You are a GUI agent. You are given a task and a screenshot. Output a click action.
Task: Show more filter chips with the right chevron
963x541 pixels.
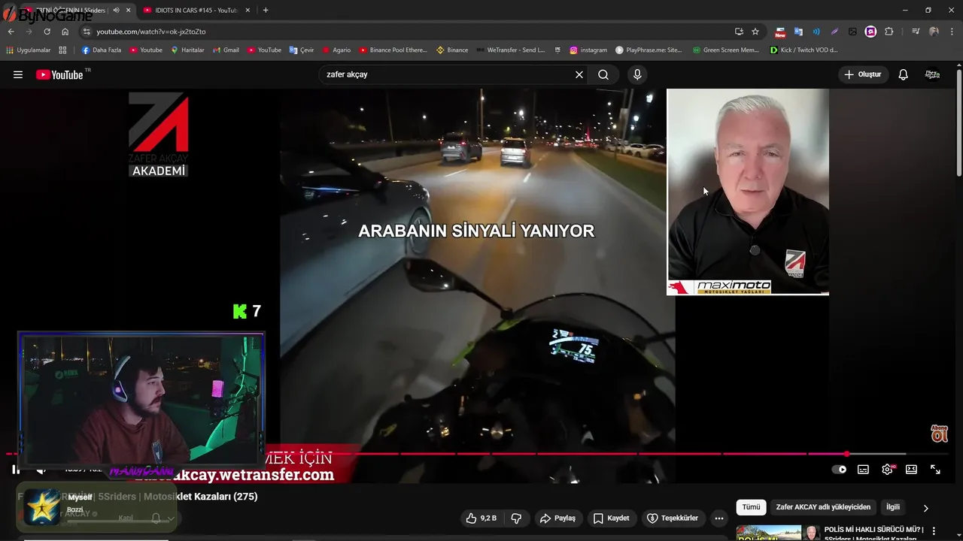[925, 508]
